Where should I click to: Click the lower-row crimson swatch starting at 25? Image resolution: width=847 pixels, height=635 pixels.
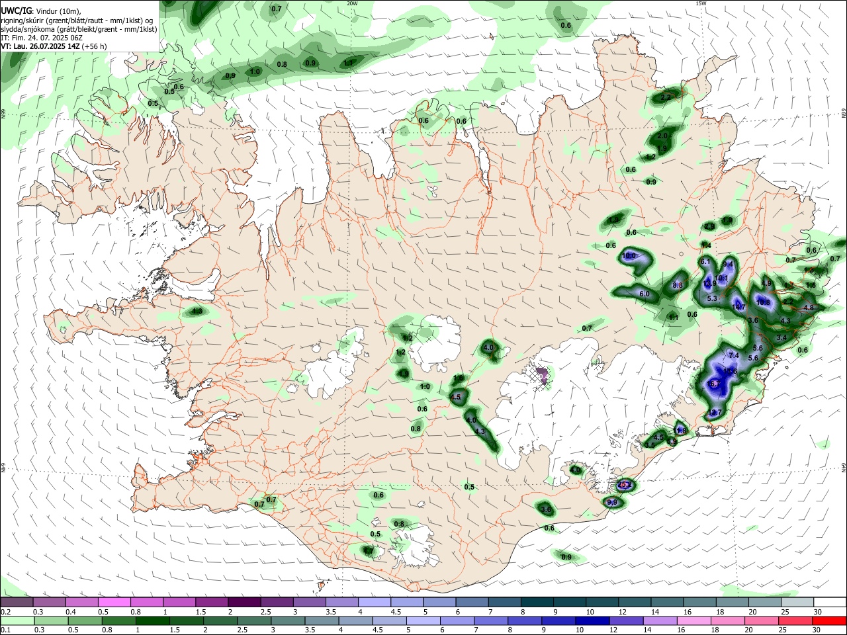point(796,620)
